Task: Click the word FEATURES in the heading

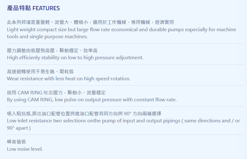Action: pyautogui.click(x=46, y=8)
